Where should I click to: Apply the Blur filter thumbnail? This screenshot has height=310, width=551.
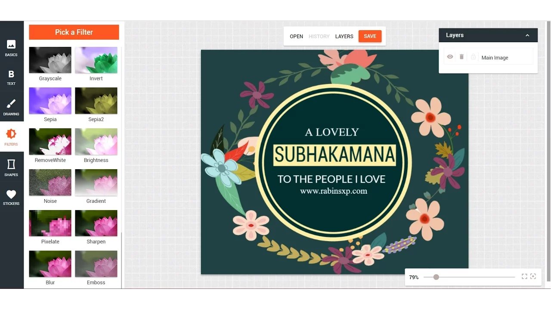50,264
